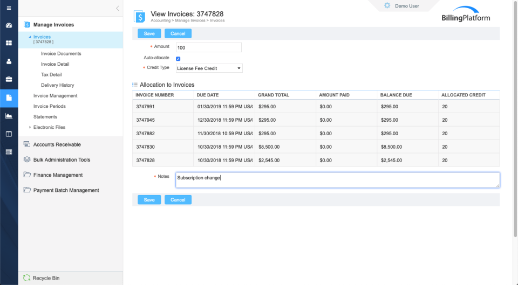Screen dimensions: 518x285
Task: Open Bulk Administration Tools section
Action: coord(62,159)
